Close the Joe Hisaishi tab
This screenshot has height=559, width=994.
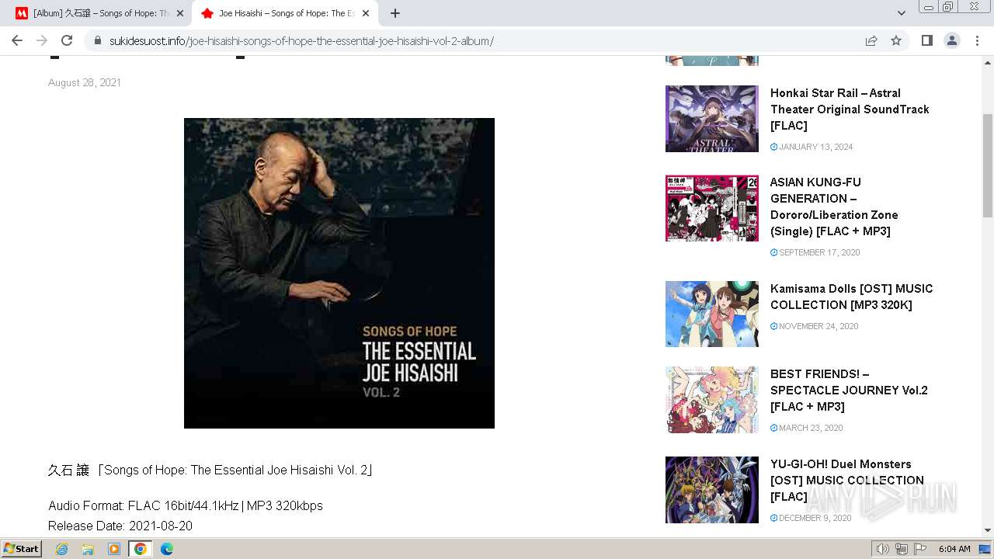coord(366,13)
